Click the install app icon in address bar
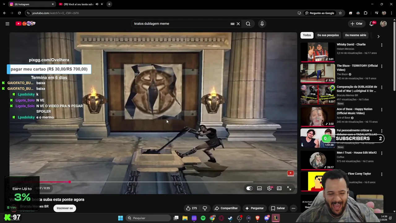This screenshot has width=396, height=223. click(x=299, y=13)
